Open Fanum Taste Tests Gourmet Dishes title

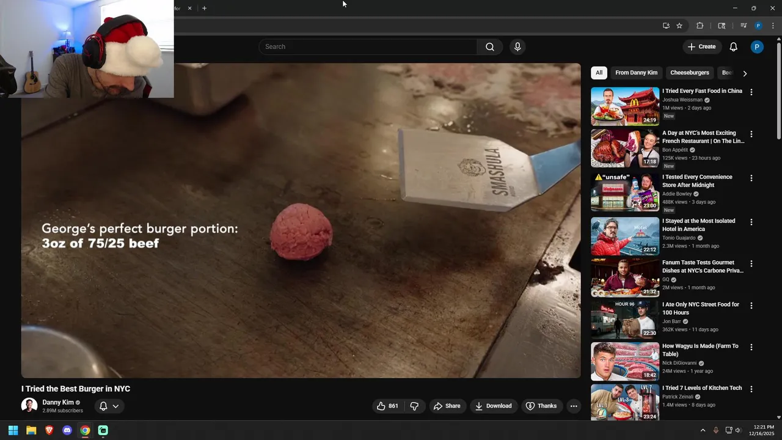pyautogui.click(x=703, y=266)
